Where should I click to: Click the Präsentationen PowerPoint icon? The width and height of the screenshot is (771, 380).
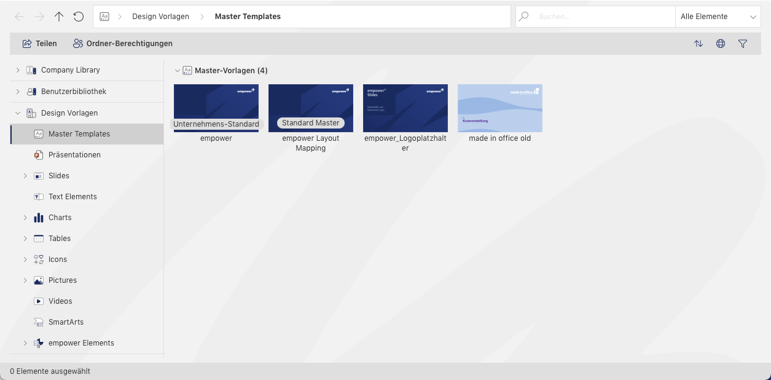click(39, 155)
